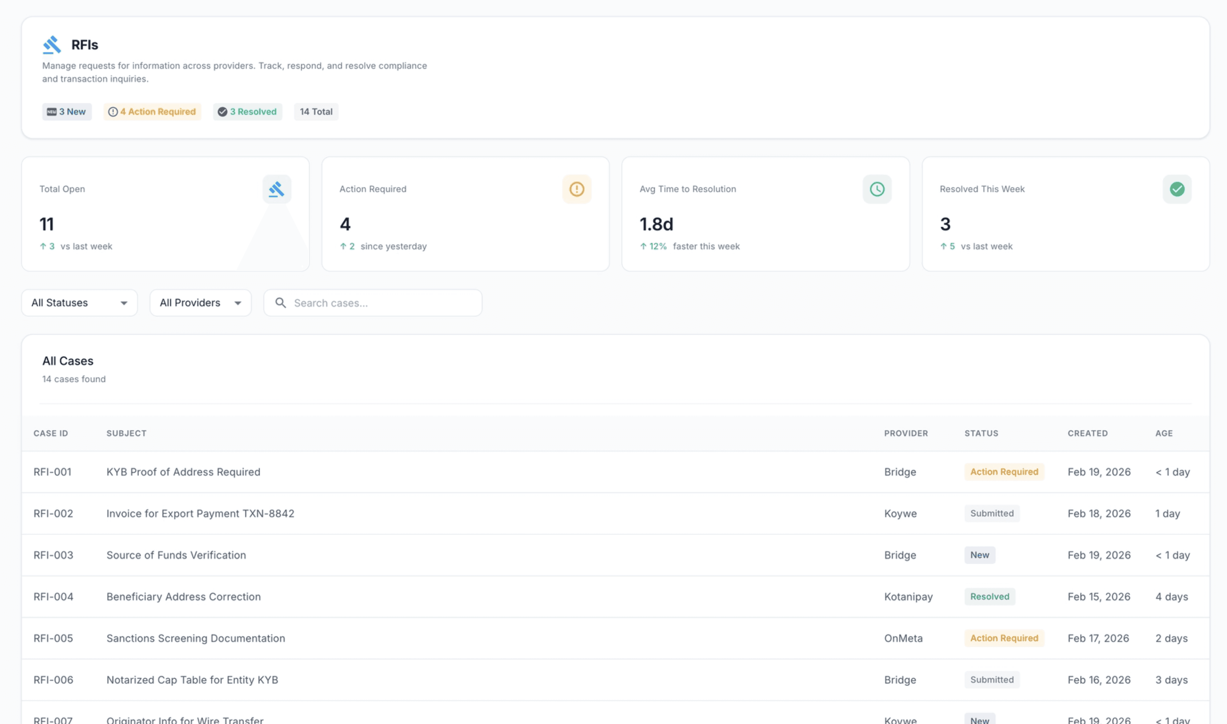Select the Notarized Cap Table for Entity KYB case
1227x724 pixels.
[x=192, y=680]
